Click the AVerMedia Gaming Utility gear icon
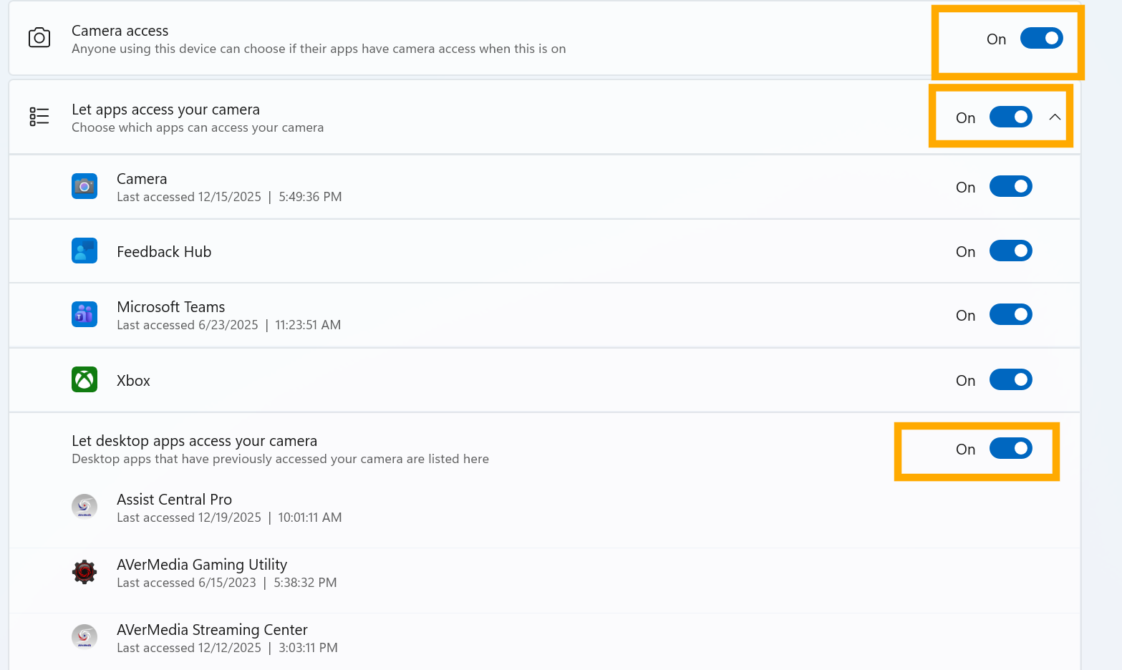The image size is (1122, 670). pos(84,572)
